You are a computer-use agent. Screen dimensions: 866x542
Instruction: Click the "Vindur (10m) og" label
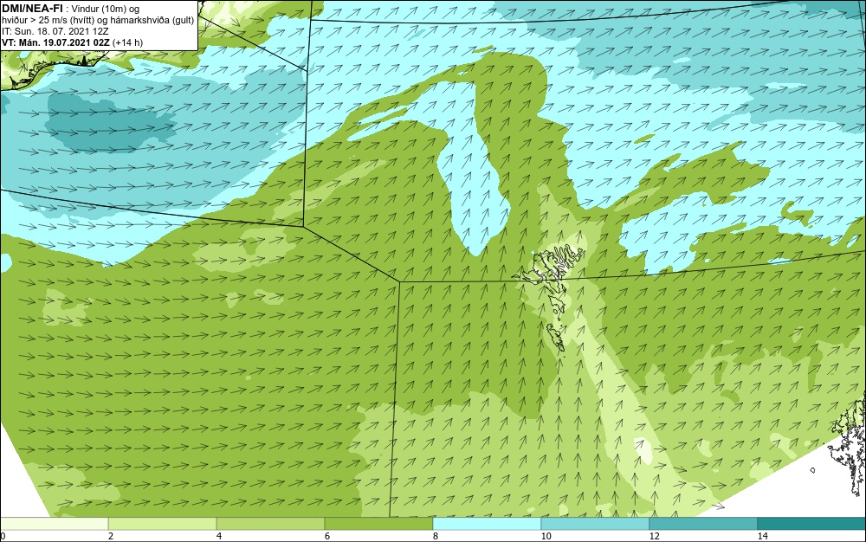point(106,9)
